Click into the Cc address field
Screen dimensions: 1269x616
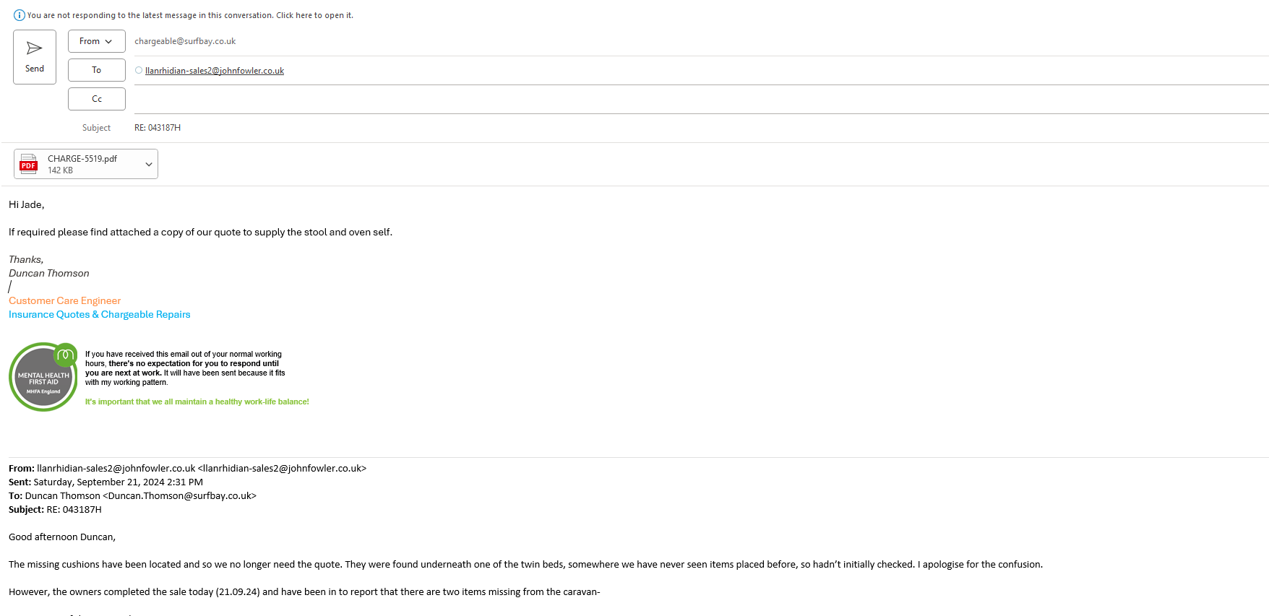pos(650,99)
